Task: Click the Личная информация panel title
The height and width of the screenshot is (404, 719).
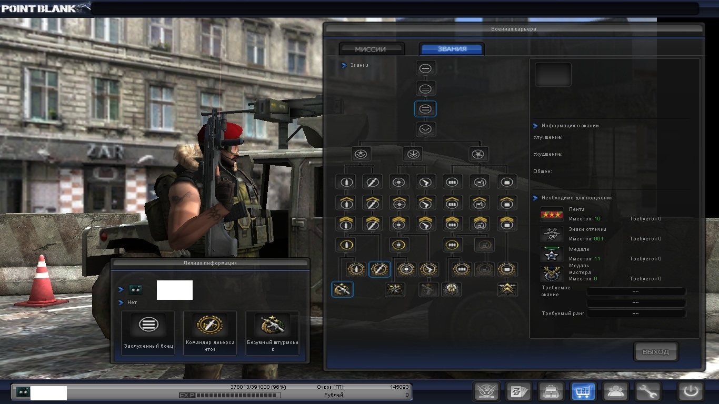Action: (x=210, y=263)
